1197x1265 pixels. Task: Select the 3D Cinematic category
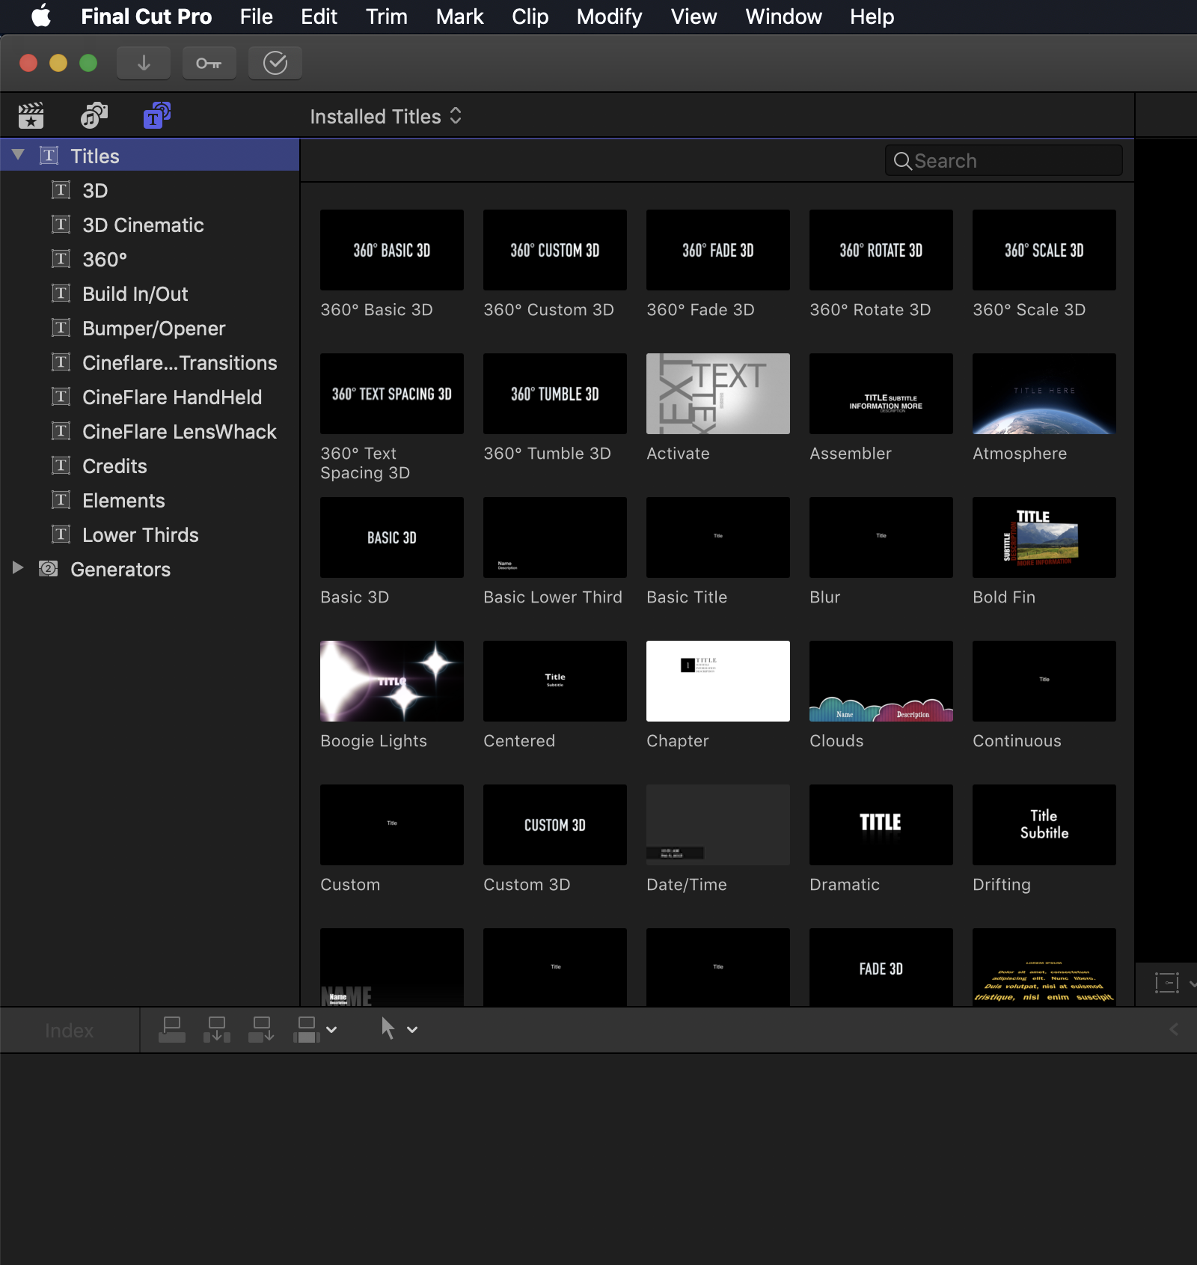click(150, 225)
